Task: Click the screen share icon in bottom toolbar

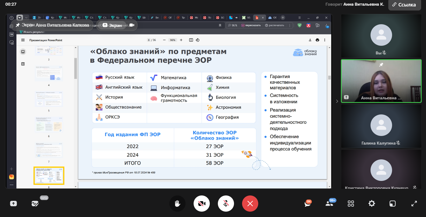Action: pos(13,204)
